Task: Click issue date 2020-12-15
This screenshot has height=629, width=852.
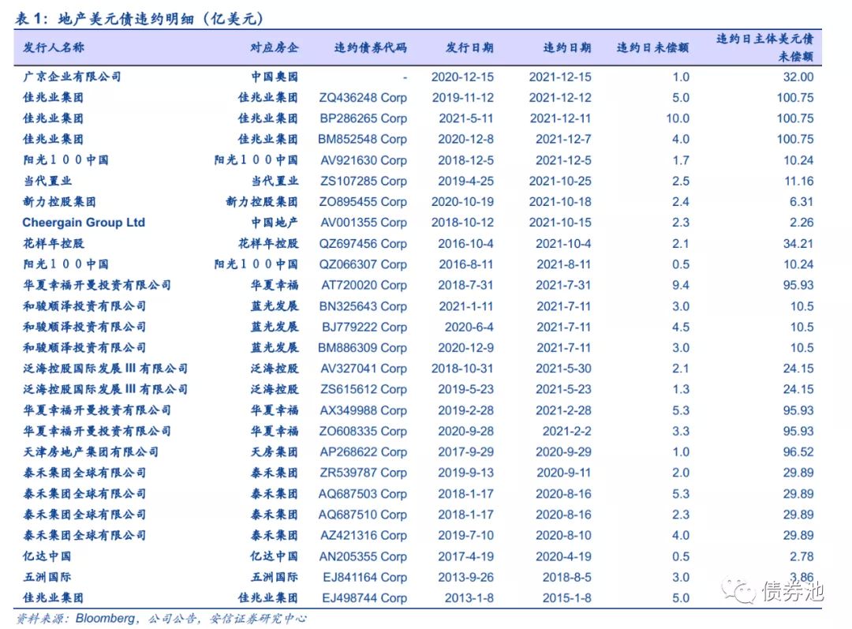Action: coord(462,77)
